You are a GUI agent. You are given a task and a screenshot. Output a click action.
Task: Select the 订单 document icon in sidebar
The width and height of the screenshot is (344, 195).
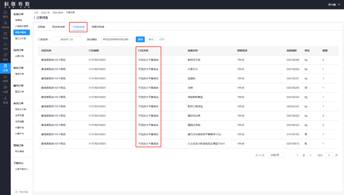point(5,66)
